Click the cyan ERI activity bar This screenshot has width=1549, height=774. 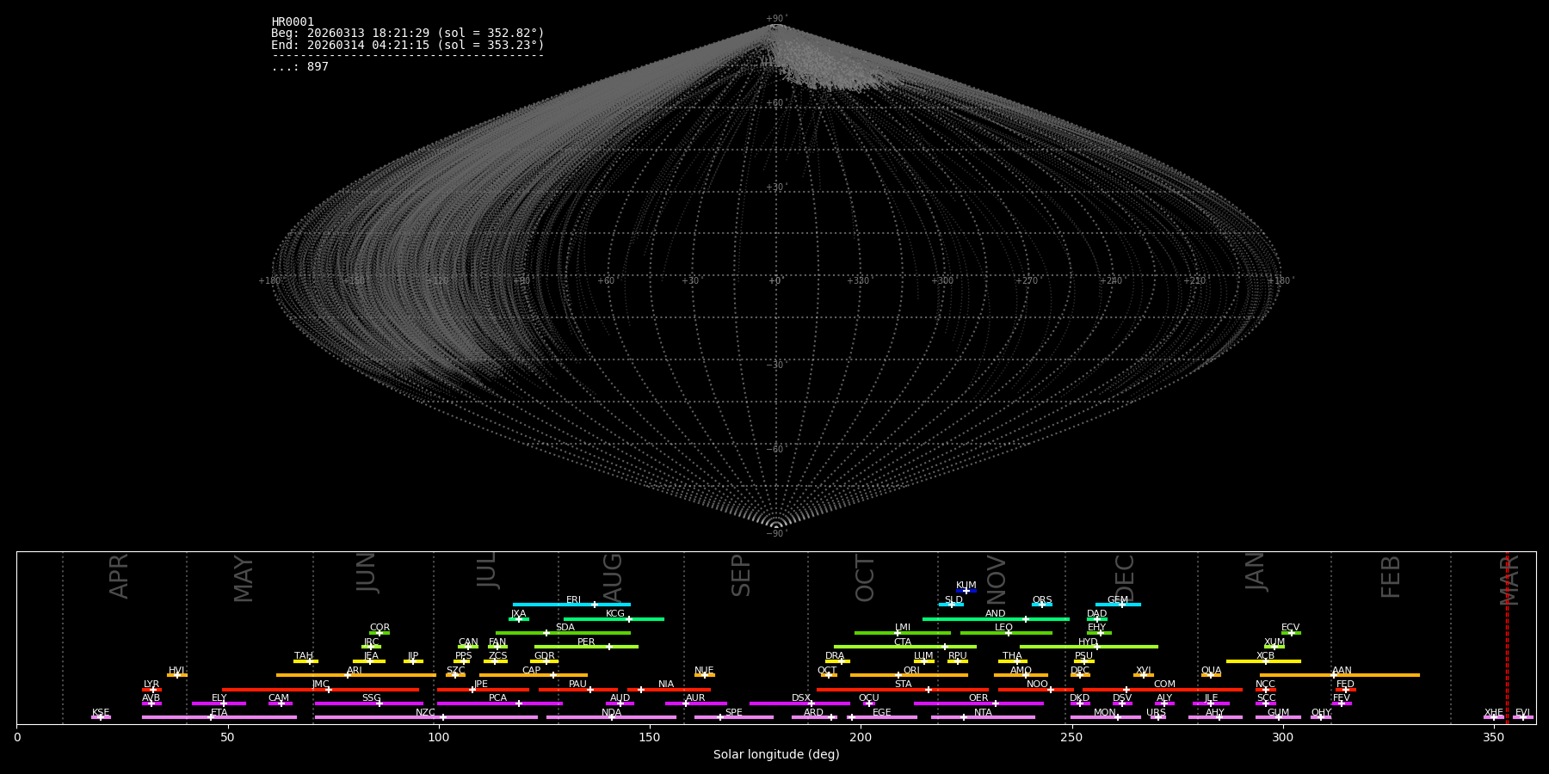pyautogui.click(x=571, y=605)
